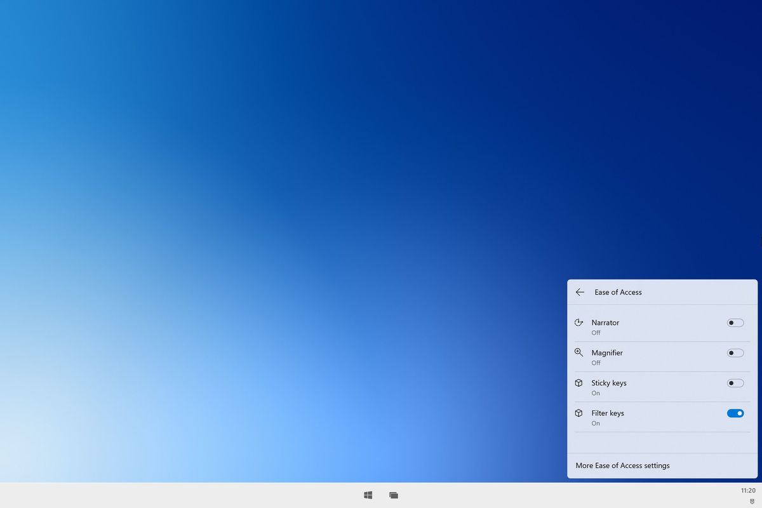Open the Start menu from the taskbar
This screenshot has height=508, width=762.
pos(368,495)
